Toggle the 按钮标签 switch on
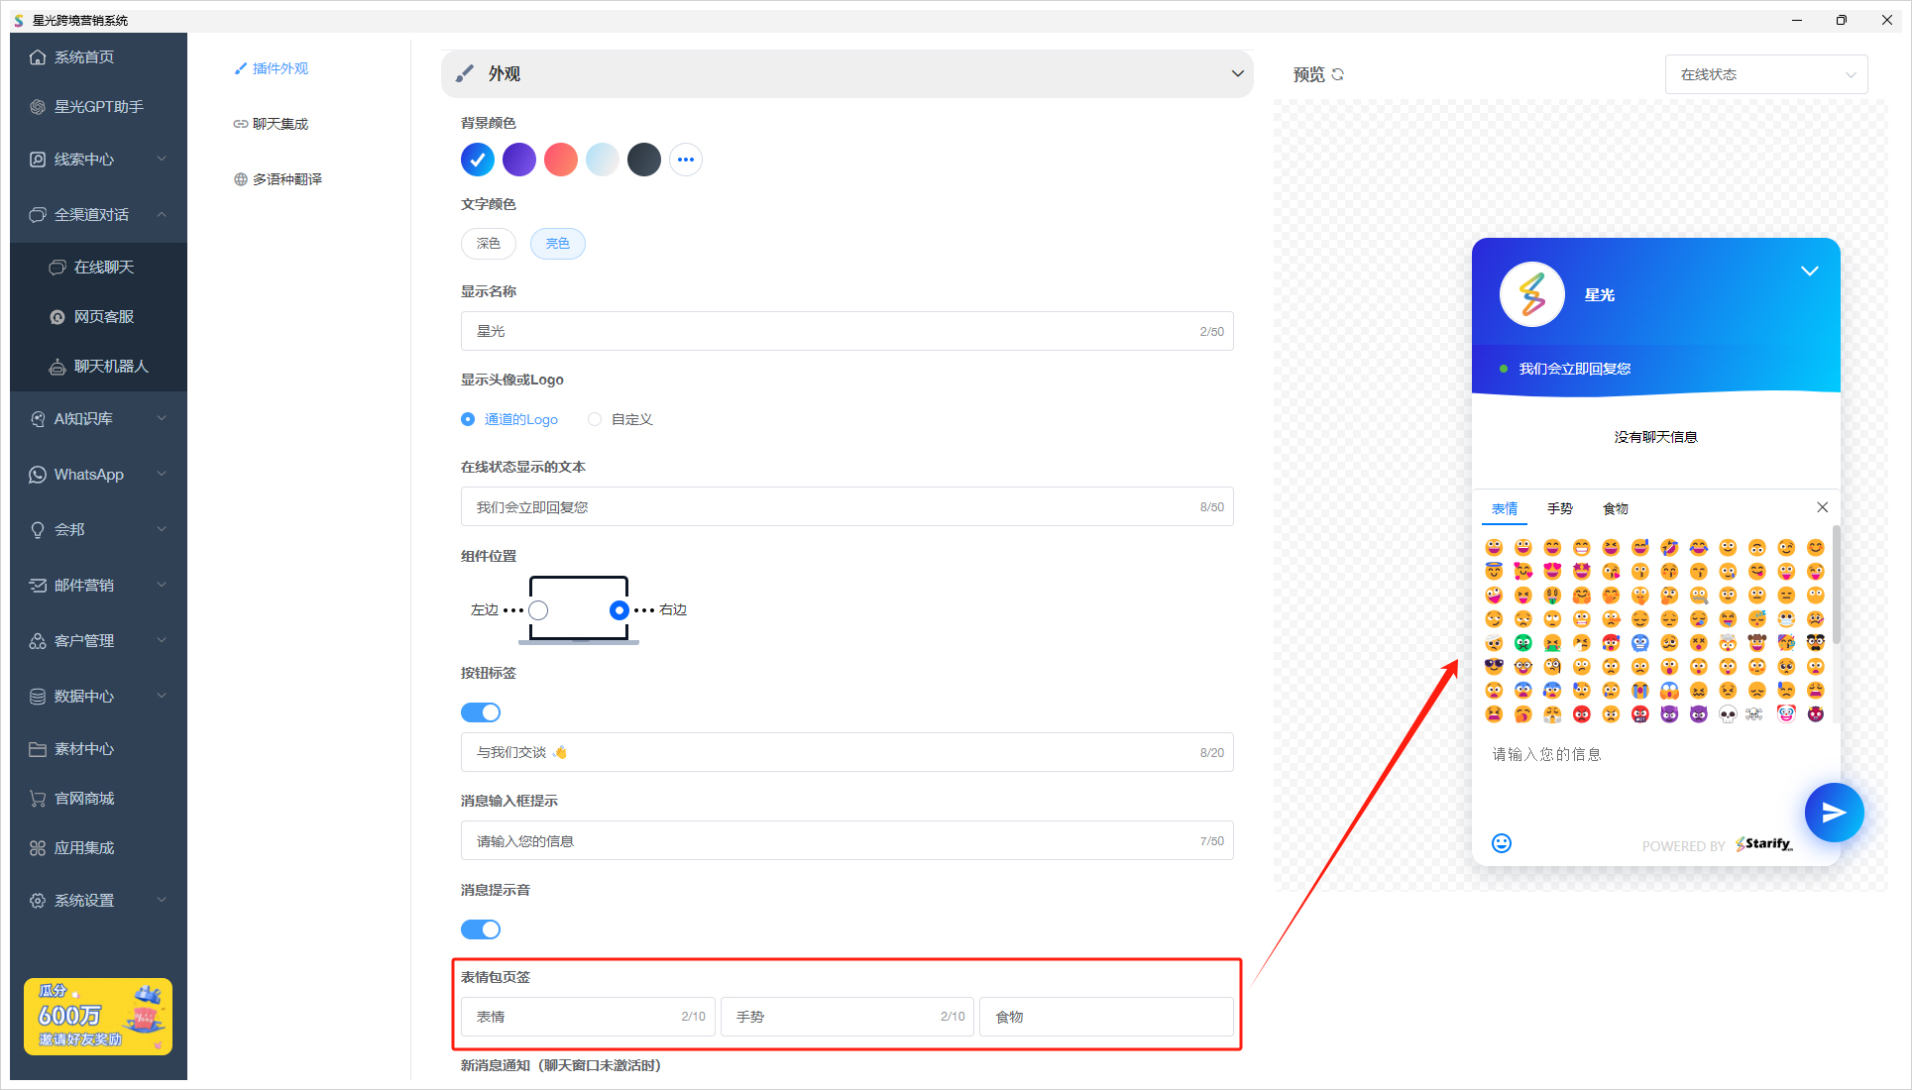Image resolution: width=1912 pixels, height=1090 pixels. tap(481, 711)
